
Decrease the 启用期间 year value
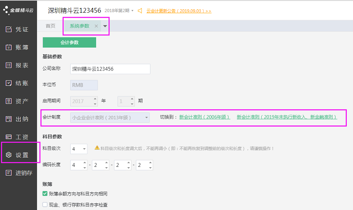[x=95, y=104]
